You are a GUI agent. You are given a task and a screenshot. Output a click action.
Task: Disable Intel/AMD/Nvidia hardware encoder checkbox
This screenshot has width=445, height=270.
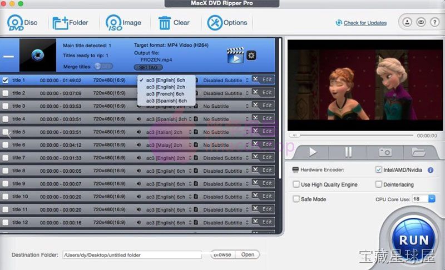point(378,169)
